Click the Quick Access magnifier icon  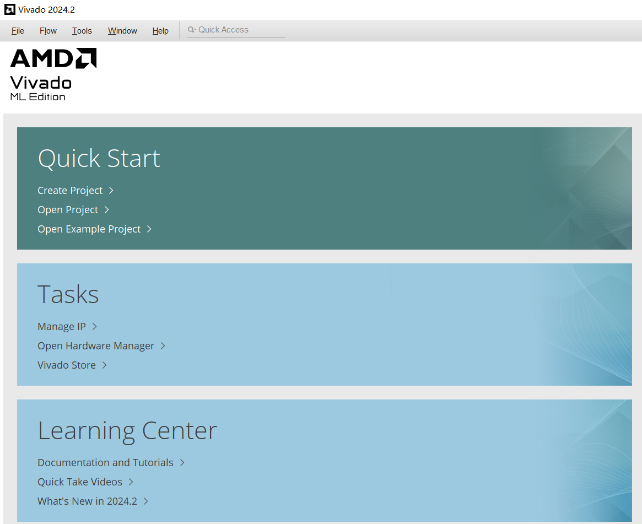(x=191, y=29)
